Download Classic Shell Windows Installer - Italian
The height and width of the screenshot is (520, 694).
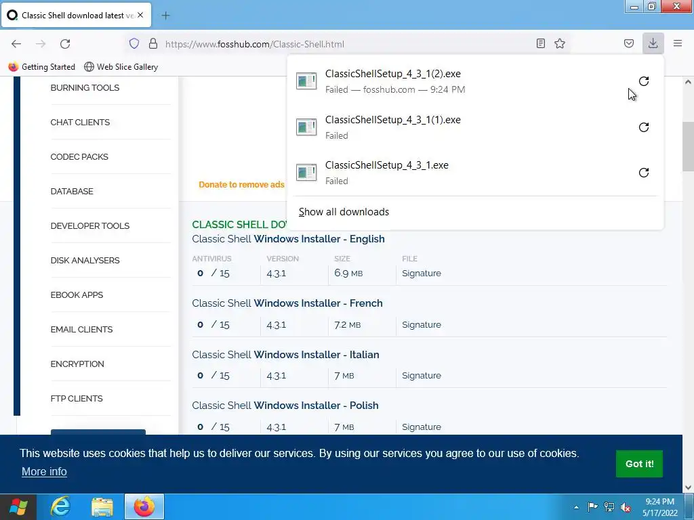[285, 355]
